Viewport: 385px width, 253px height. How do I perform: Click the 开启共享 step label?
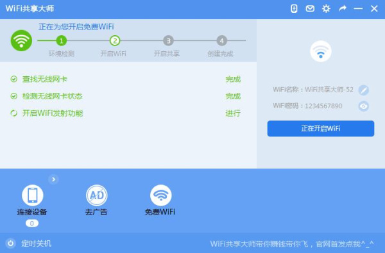click(167, 53)
